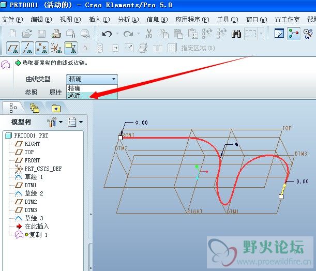This screenshot has width=316, height=271.
Task: Choose 精确 in the curve type list
Action: click(x=92, y=88)
